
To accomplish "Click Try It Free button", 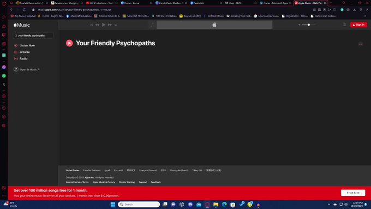I will [353, 193].
